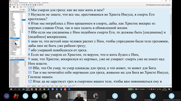
Task: Click the copy icon in toolbar
Action: (27, 5)
